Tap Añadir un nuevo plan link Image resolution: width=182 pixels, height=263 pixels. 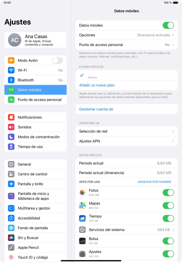97,85
